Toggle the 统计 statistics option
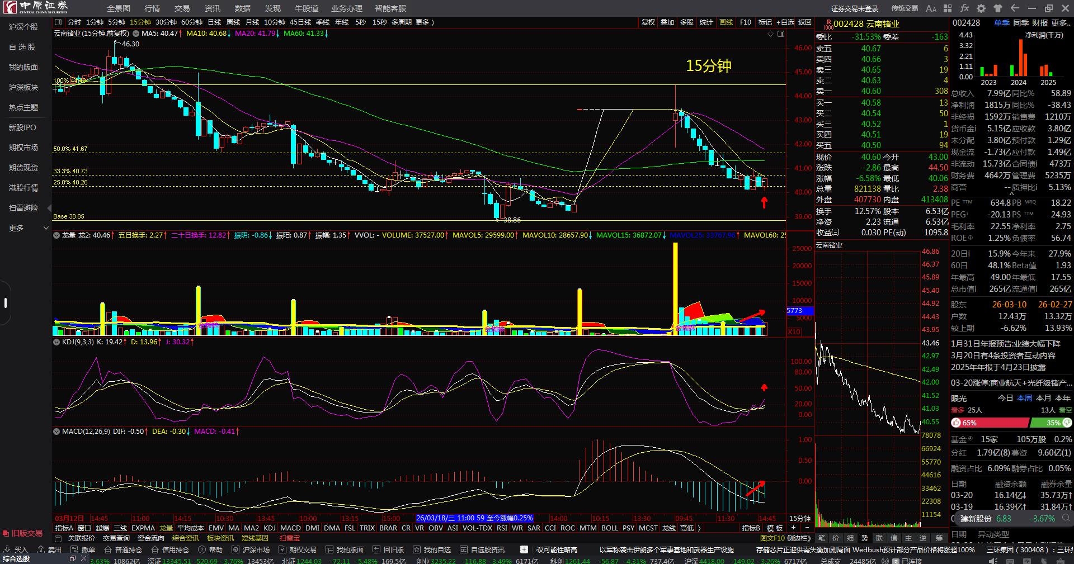This screenshot has height=564, width=1074. pyautogui.click(x=706, y=22)
